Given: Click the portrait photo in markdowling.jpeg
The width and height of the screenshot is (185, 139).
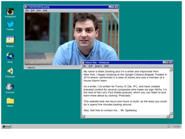Looking at the screenshot, I should click(72, 39).
